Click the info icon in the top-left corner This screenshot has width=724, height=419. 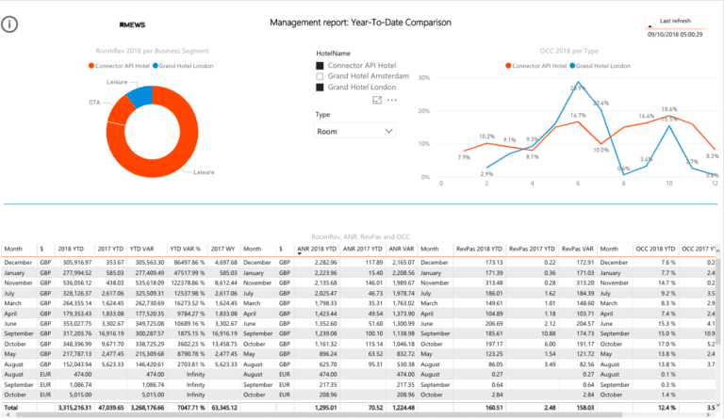tap(11, 25)
